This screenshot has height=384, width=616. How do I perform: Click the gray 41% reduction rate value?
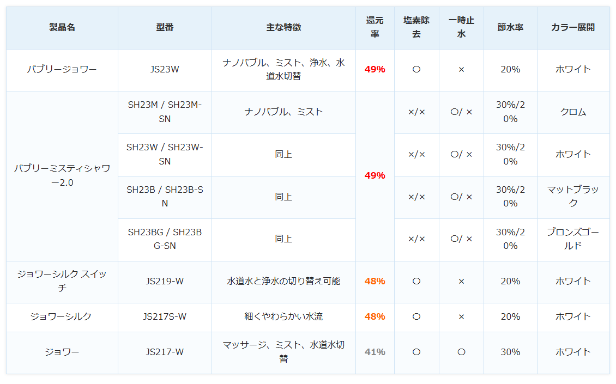click(x=375, y=352)
